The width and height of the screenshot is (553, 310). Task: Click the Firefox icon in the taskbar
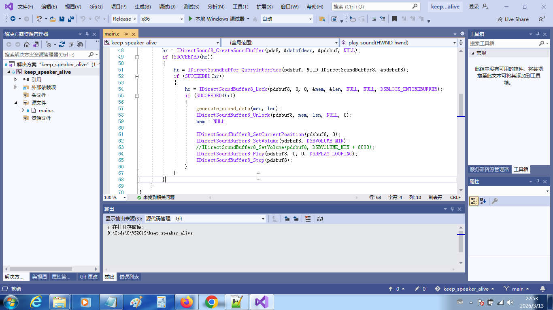[187, 302]
